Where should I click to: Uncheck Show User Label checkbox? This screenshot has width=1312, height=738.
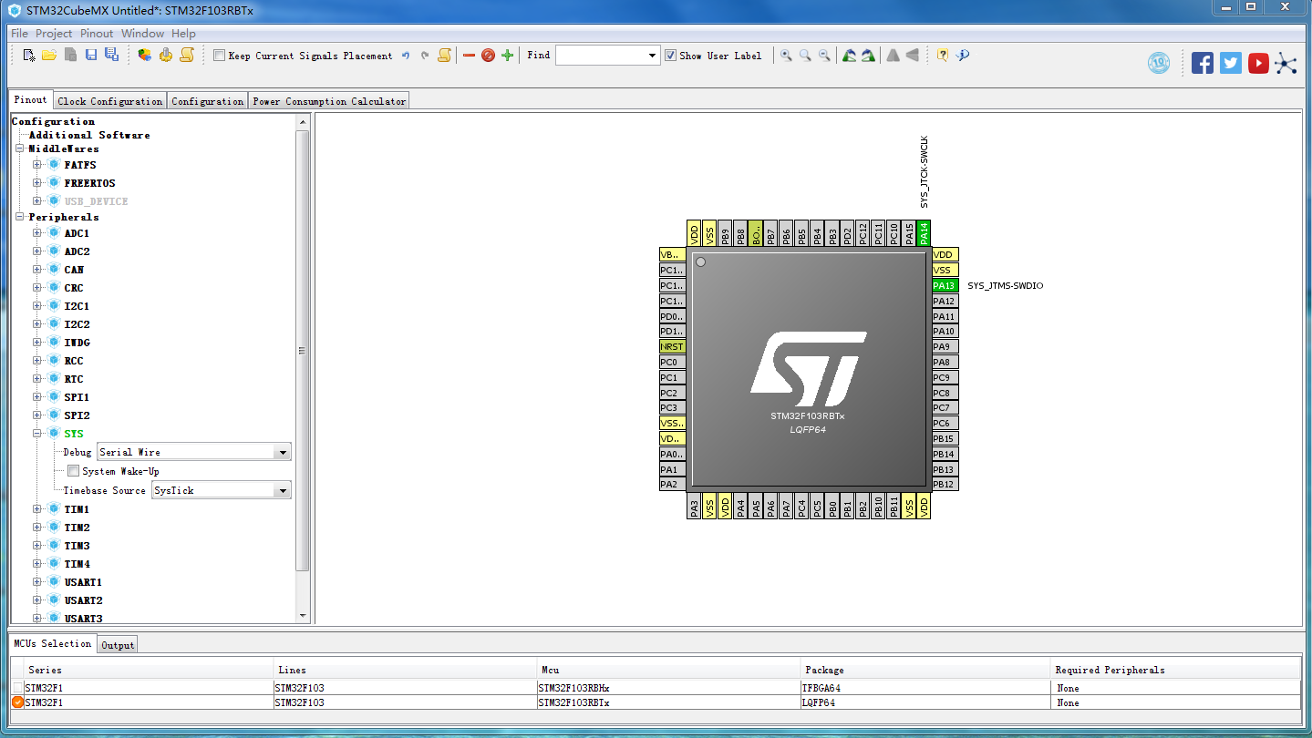pyautogui.click(x=671, y=56)
